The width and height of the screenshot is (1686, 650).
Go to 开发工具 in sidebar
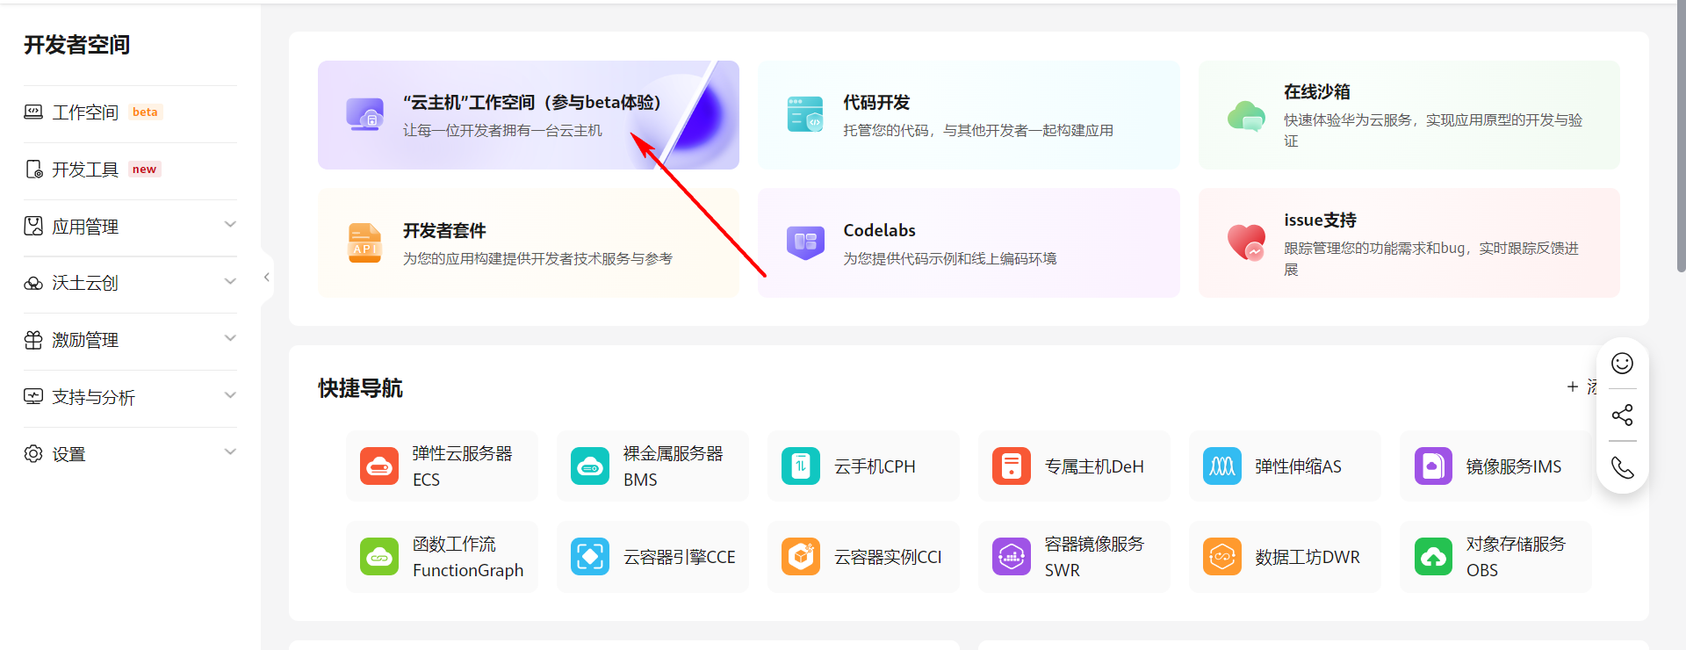[x=85, y=170]
